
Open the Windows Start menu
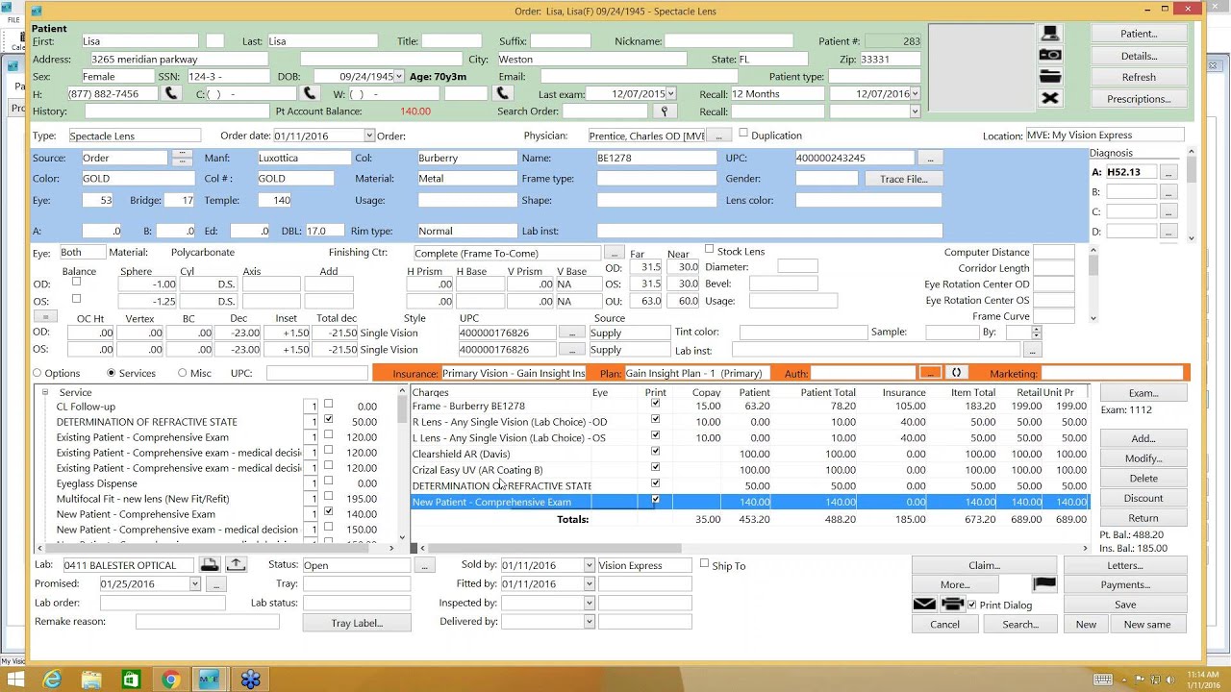tap(15, 680)
